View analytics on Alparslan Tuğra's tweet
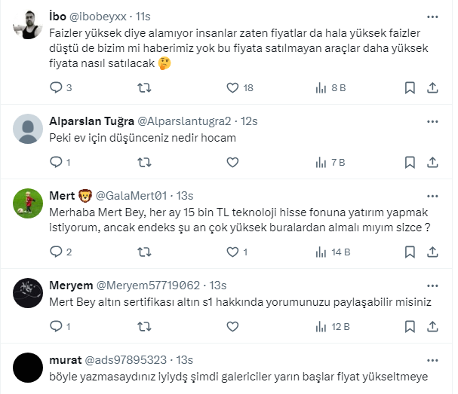This screenshot has width=458, height=394. (321, 161)
